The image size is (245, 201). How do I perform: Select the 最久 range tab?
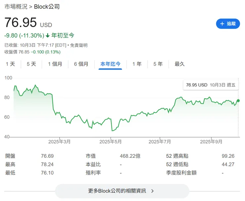(179, 64)
